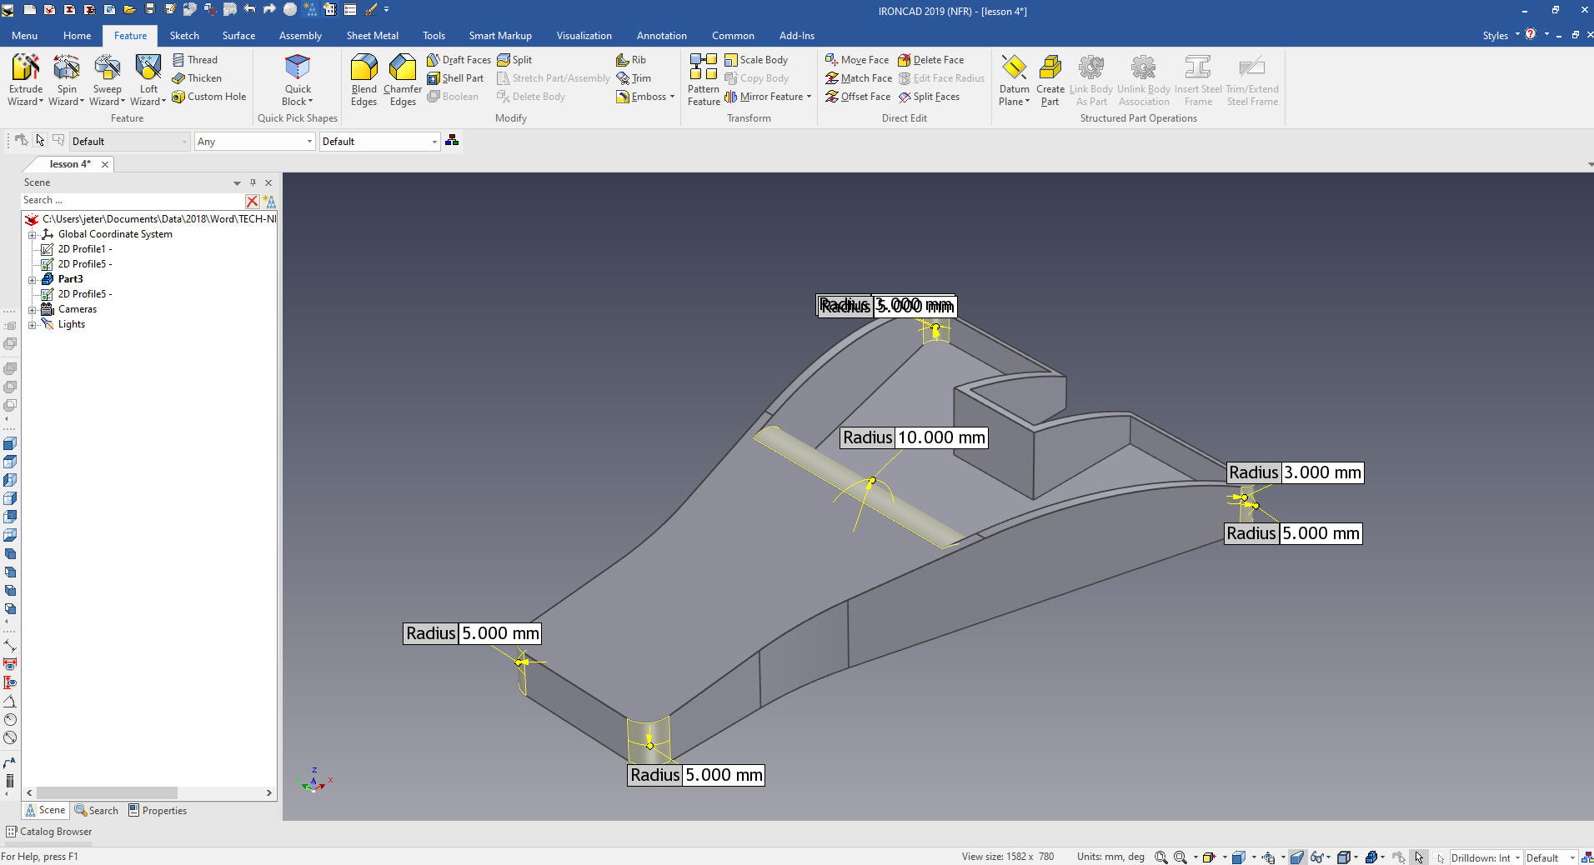Click the Scene panel search field
The height and width of the screenshot is (865, 1594).
click(x=132, y=201)
